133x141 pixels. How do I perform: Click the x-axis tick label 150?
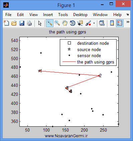pyautogui.click(x=65, y=130)
